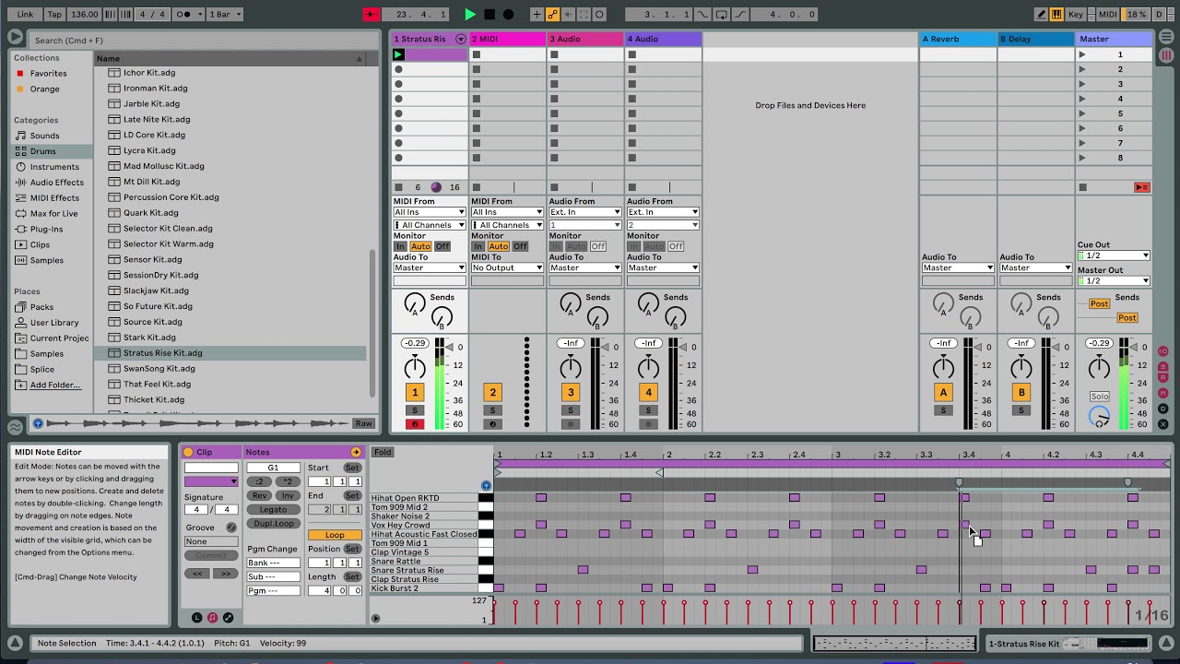The image size is (1180, 664).
Task: Click the track 1 pan knob
Action: (x=415, y=367)
